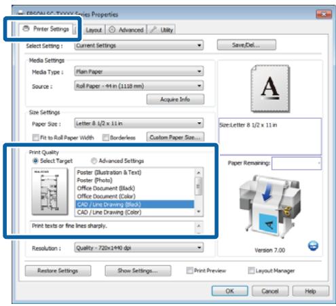336x306 pixels.
Task: Click the Show Settings... button
Action: point(138,271)
